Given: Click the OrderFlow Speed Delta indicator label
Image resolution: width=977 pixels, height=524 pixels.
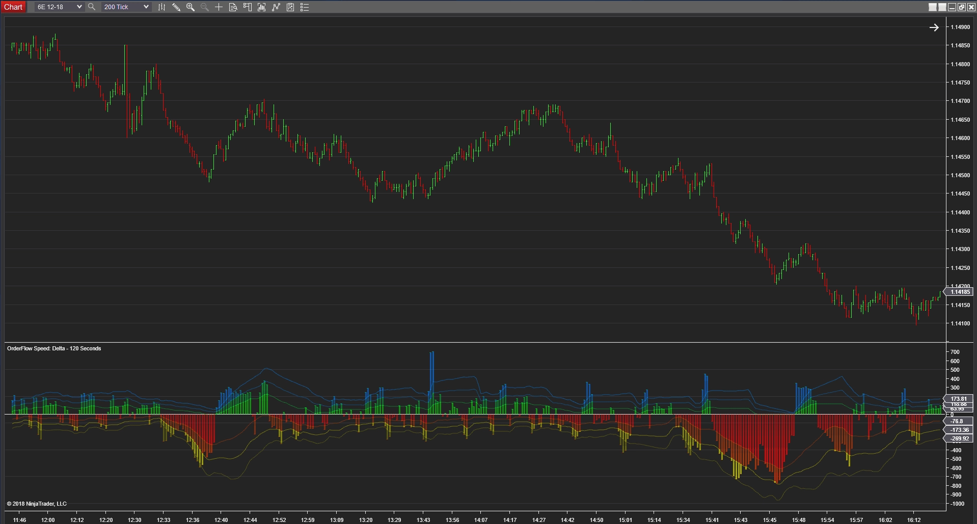Looking at the screenshot, I should (x=54, y=348).
